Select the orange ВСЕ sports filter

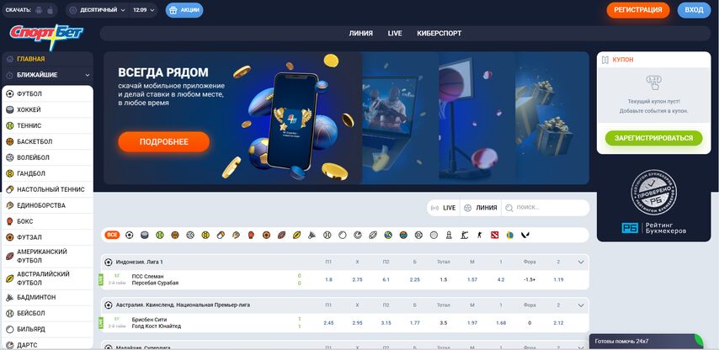(x=112, y=235)
